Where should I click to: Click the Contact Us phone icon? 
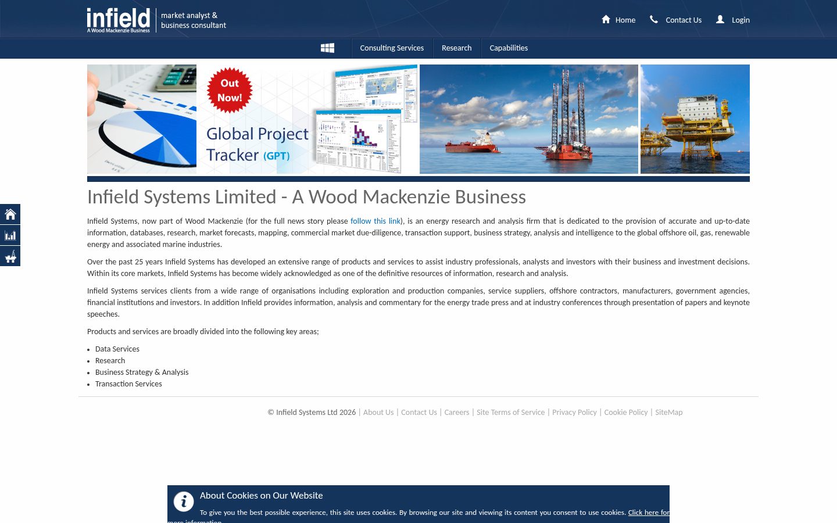[654, 19]
